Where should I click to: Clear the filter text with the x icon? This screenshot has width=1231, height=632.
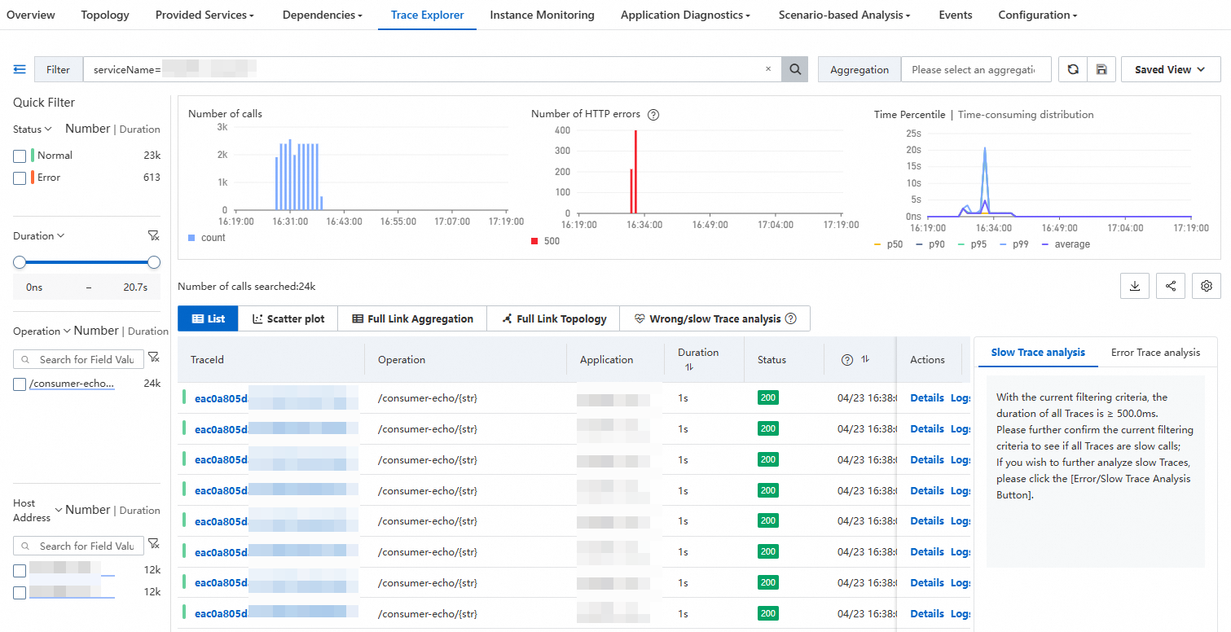tap(767, 70)
